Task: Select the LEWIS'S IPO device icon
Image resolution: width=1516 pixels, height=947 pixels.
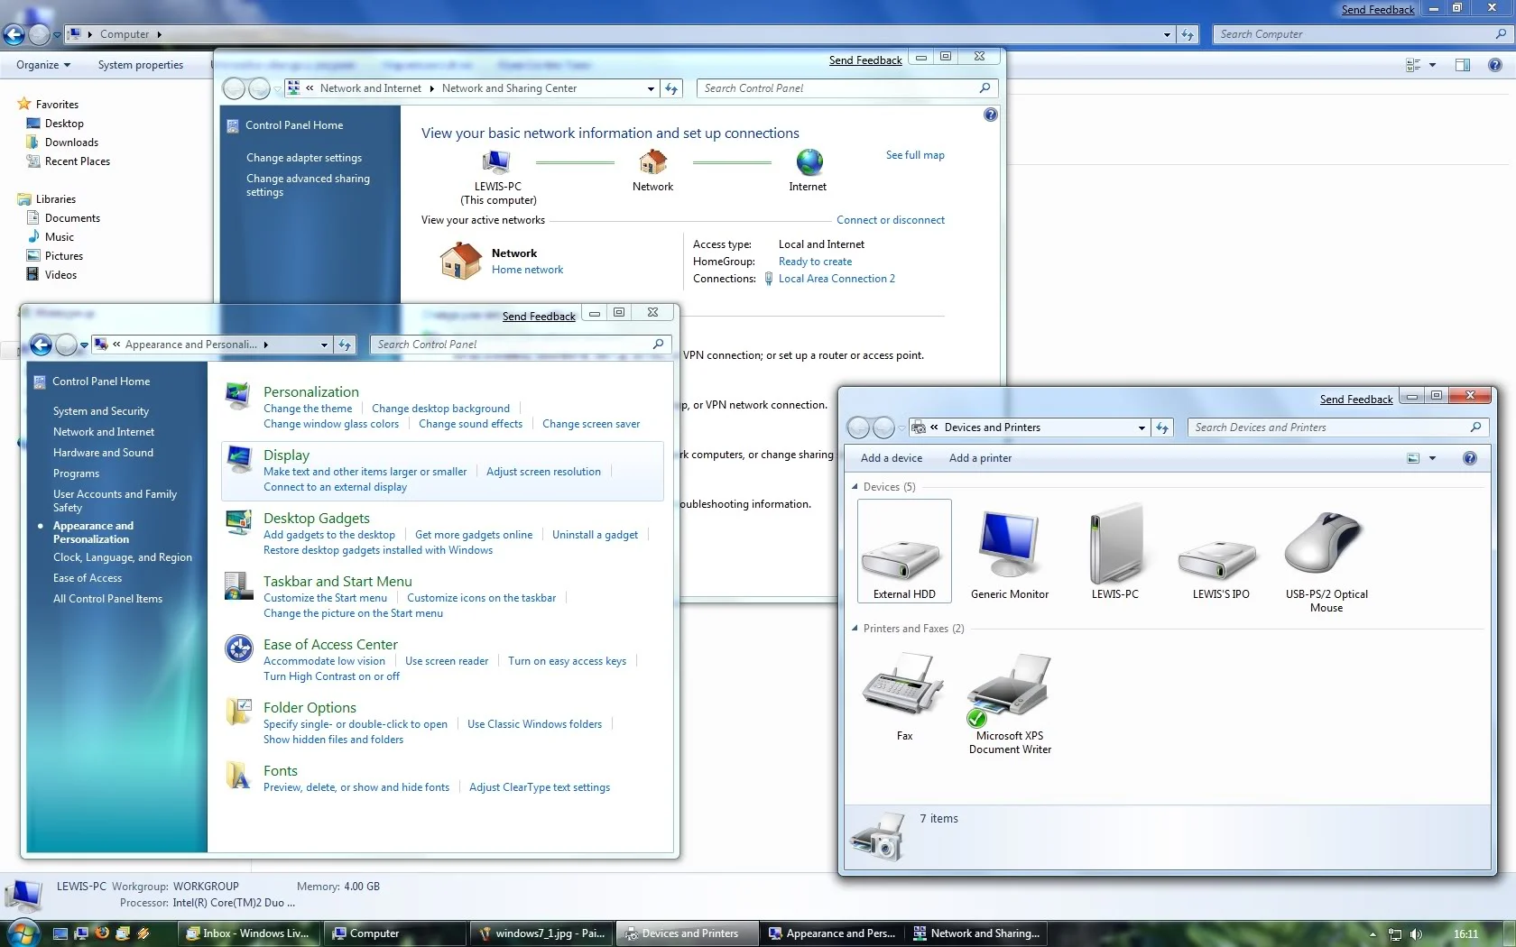Action: (x=1219, y=560)
